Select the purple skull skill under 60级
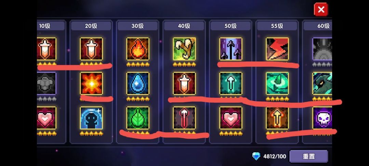The width and height of the screenshot is (369, 166). pos(322,118)
